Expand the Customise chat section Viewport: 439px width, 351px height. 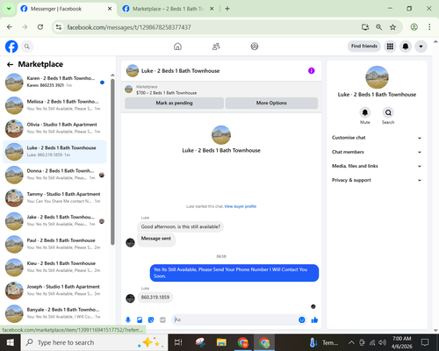(x=377, y=138)
